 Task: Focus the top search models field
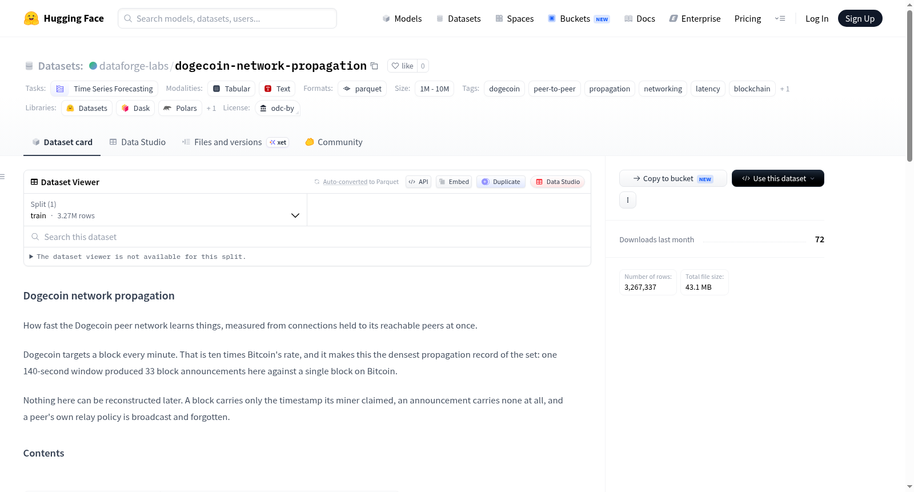[227, 18]
